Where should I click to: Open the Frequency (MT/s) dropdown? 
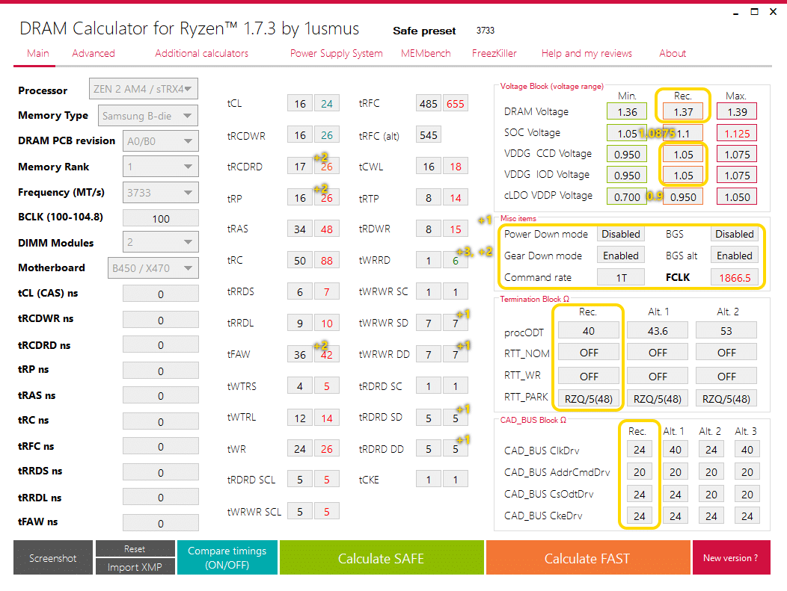pyautogui.click(x=160, y=193)
